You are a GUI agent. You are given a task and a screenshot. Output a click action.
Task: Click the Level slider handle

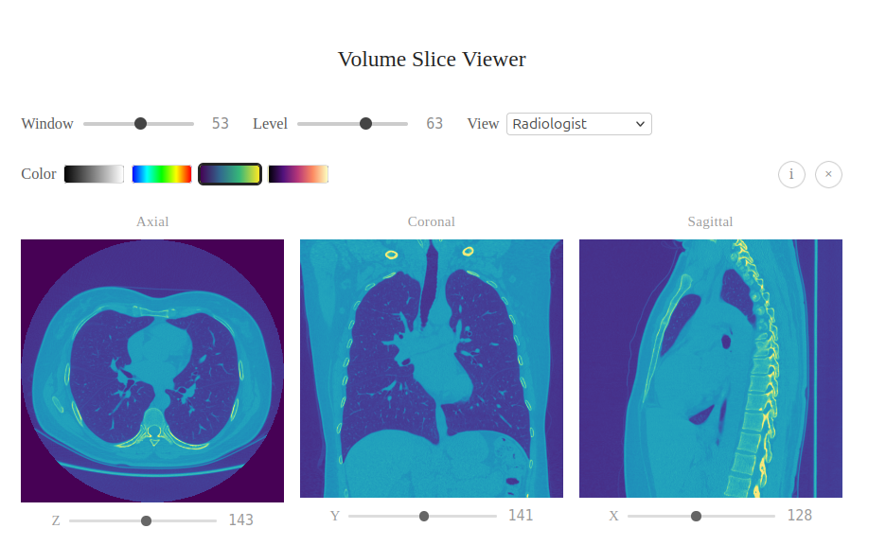(x=365, y=123)
